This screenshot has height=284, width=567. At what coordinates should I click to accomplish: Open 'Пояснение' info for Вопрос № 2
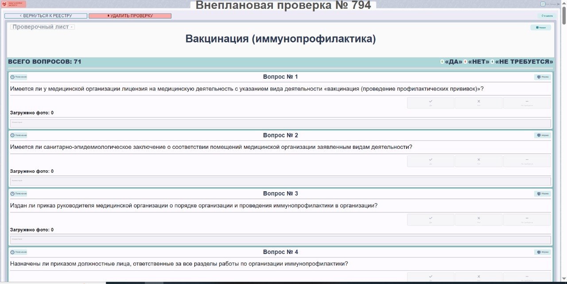click(x=19, y=135)
